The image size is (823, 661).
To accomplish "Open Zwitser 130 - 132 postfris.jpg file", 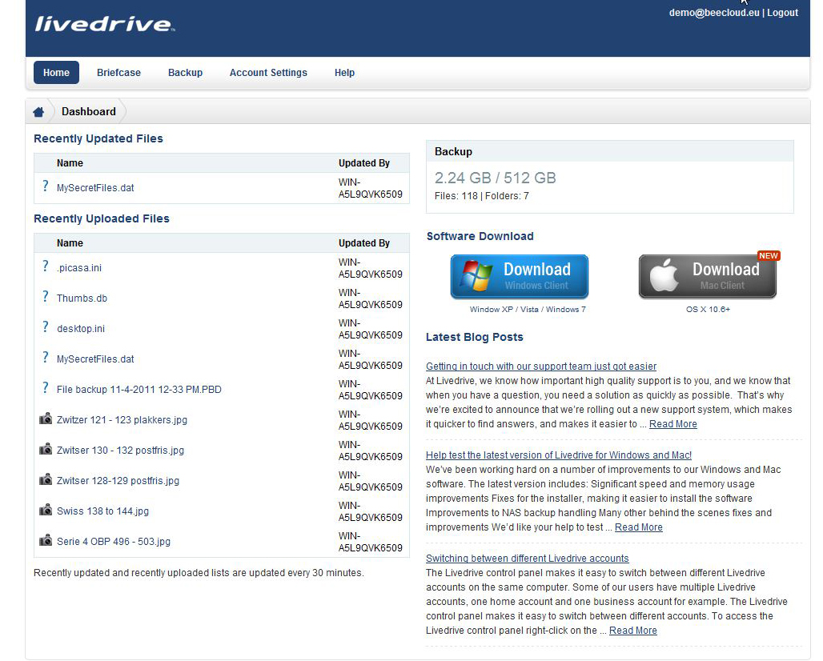I will point(120,451).
